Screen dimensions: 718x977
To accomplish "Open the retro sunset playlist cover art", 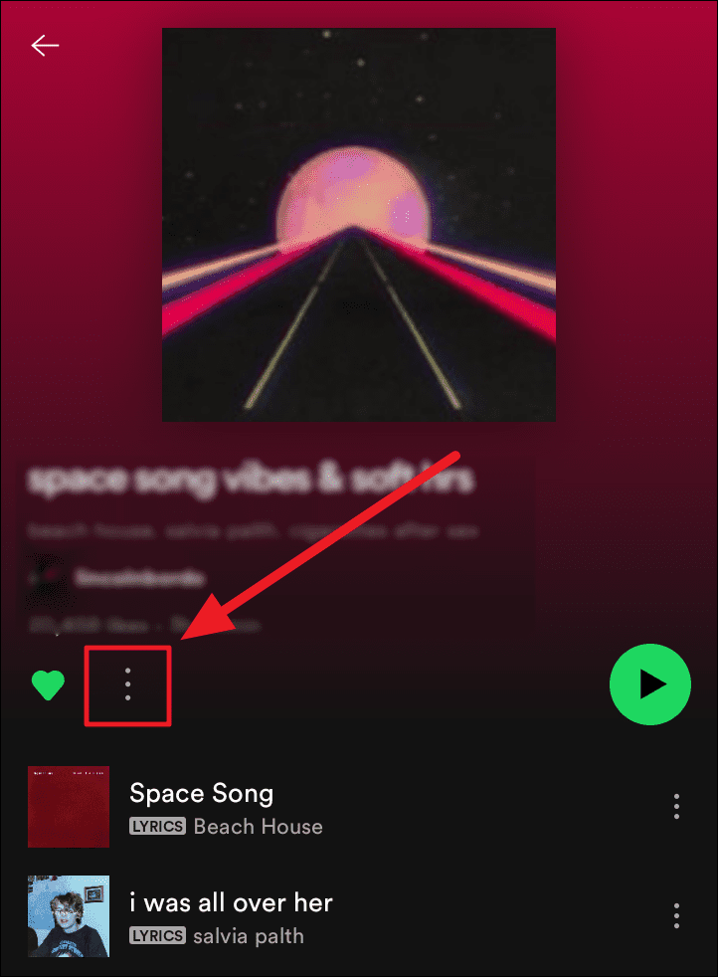I will click(x=359, y=224).
